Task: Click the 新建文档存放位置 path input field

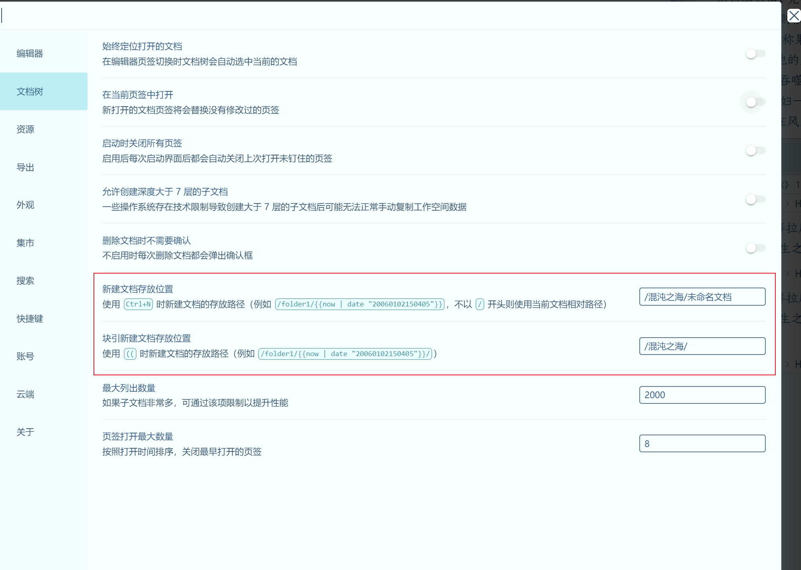Action: pyautogui.click(x=702, y=297)
